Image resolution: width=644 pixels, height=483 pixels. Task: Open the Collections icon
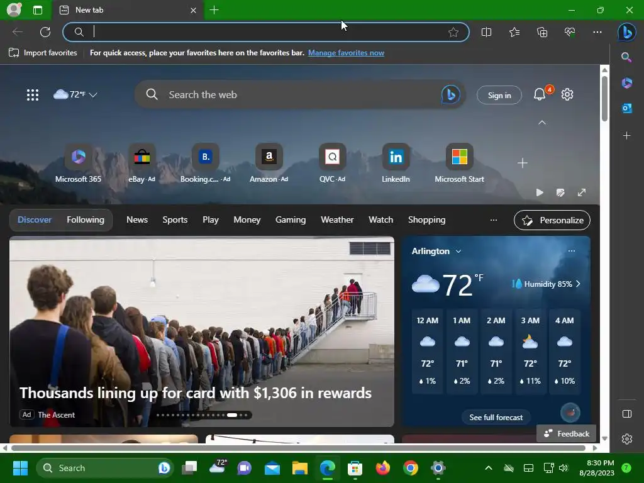542,32
